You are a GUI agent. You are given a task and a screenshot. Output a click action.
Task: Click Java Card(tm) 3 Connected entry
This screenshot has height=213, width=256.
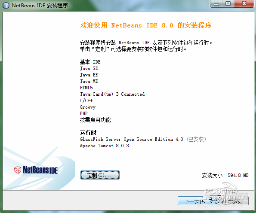pos(112,94)
